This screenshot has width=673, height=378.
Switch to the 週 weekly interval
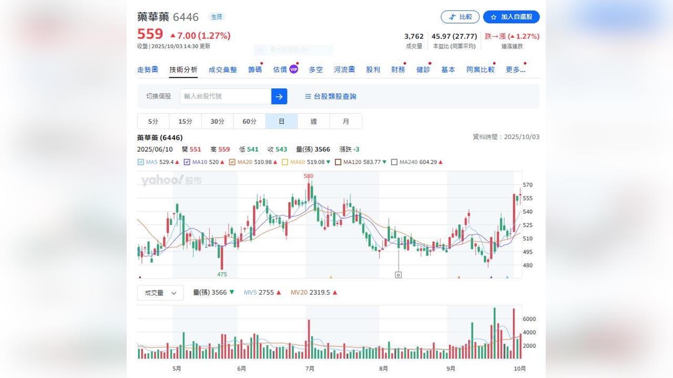pos(313,121)
